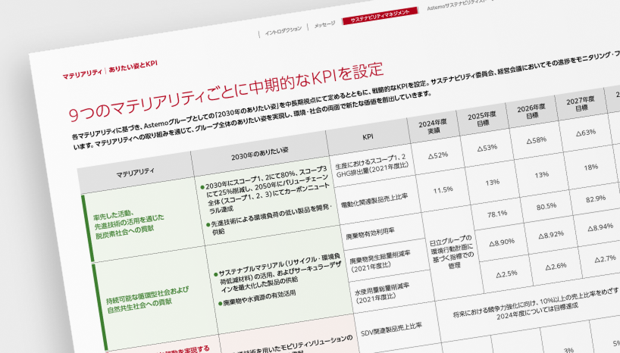Click the 2025年度目標 column header
Viewport: 620px width, 353px height.
(483, 119)
